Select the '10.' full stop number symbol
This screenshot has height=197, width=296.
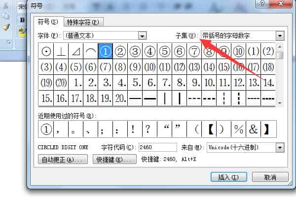209,83
